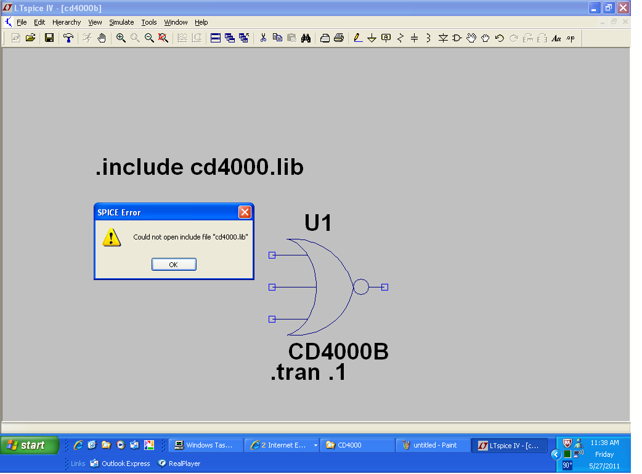The width and height of the screenshot is (642, 474).
Task: Select the Text 'Aa' tool
Action: [x=556, y=38]
